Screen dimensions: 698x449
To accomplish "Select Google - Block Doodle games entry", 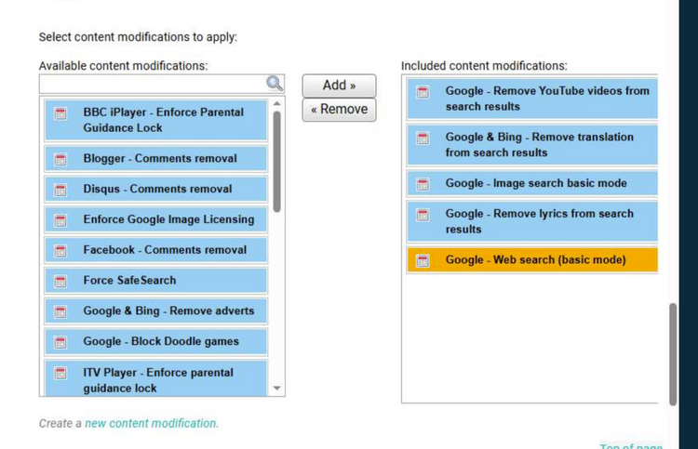I will coord(155,341).
